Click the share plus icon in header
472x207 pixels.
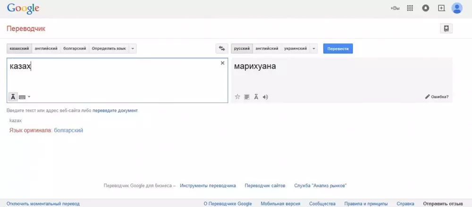pos(441,8)
